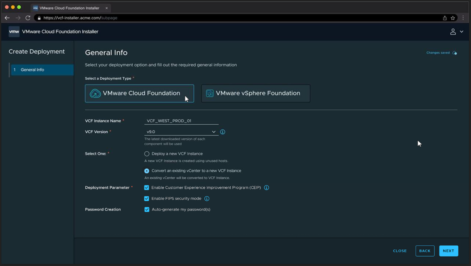Image resolution: width=471 pixels, height=266 pixels.
Task: Open the user profile icon
Action: click(453, 32)
